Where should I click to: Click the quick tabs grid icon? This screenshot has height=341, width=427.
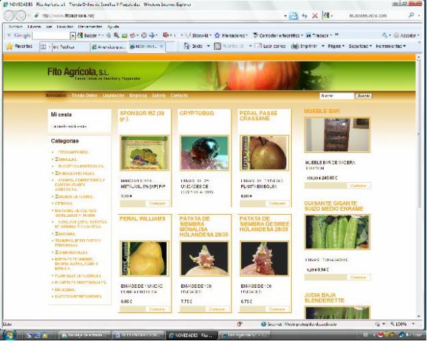pos(43,47)
